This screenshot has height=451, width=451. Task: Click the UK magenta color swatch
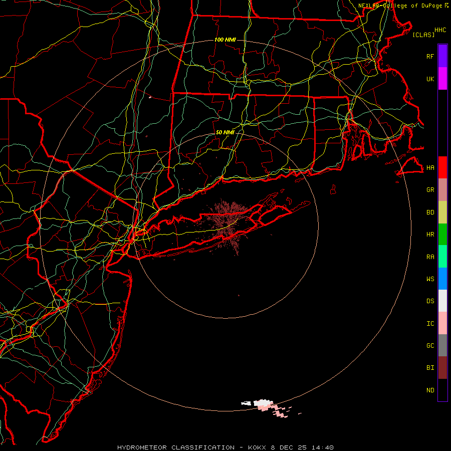coord(442,79)
